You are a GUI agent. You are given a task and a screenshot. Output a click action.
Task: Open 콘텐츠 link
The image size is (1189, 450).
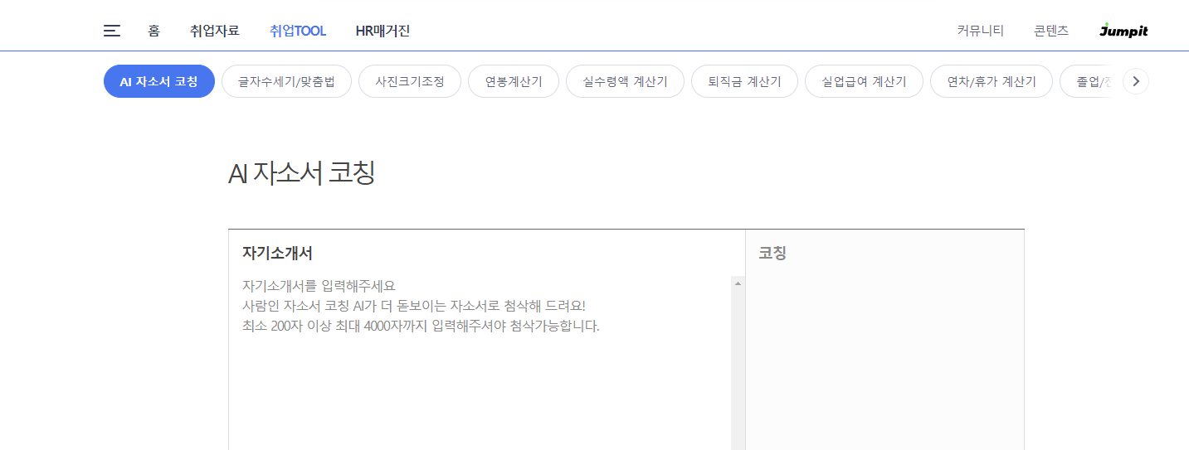pyautogui.click(x=1051, y=31)
